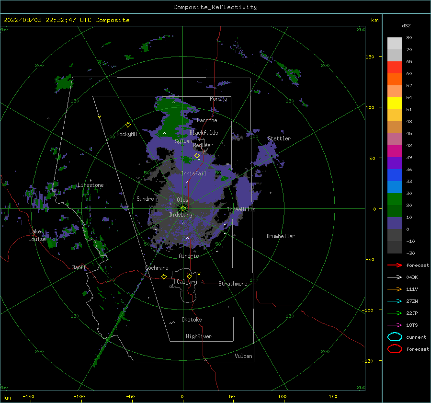
Task: Click the yellow diamond marker near Cochrane
Action: click(164, 276)
